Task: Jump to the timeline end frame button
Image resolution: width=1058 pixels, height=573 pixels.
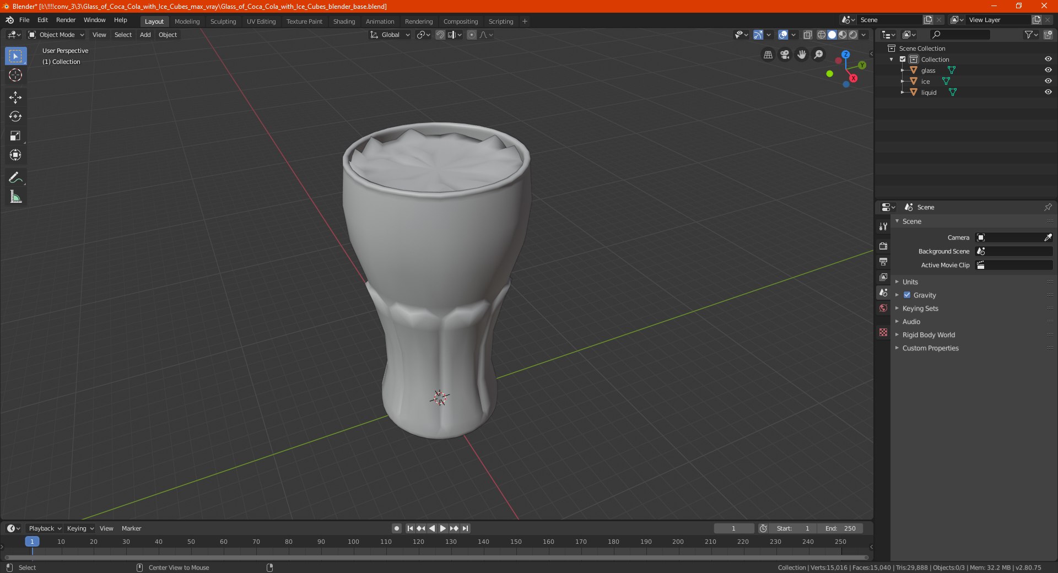Action: [x=465, y=528]
